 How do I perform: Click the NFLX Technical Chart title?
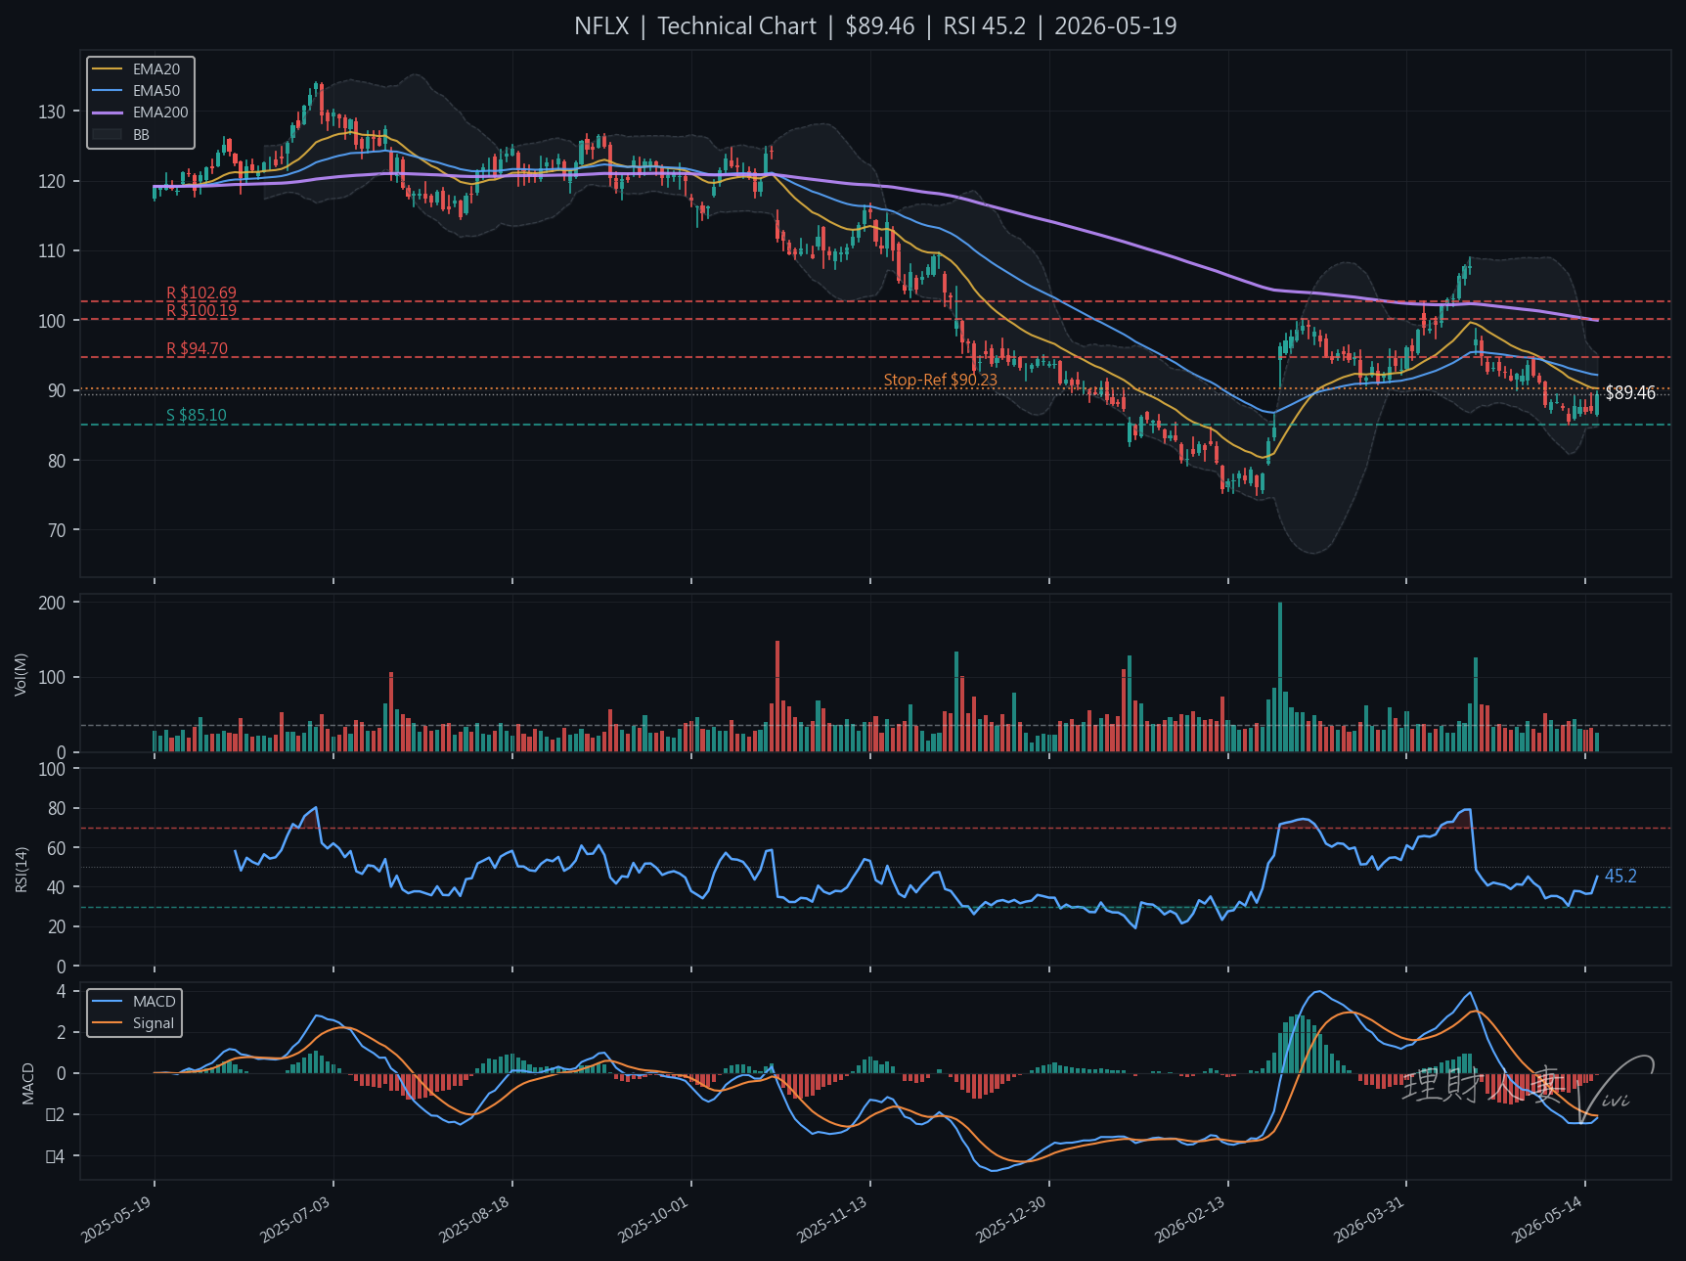pyautogui.click(x=875, y=26)
